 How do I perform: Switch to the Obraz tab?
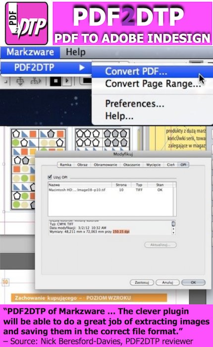click(x=82, y=165)
